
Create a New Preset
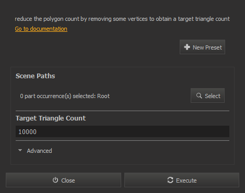point(202,47)
